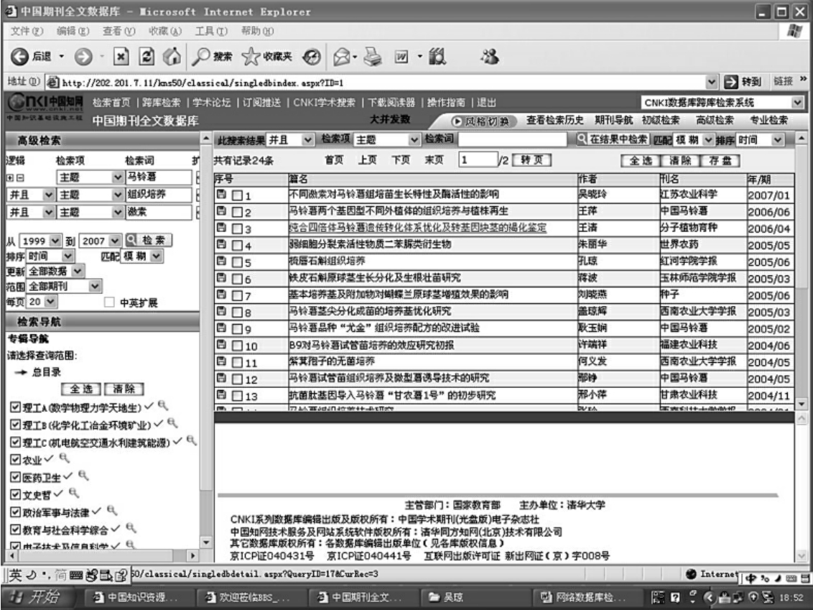The width and height of the screenshot is (813, 610).
Task: Refresh the page with the refresh icon
Action: pyautogui.click(x=147, y=56)
